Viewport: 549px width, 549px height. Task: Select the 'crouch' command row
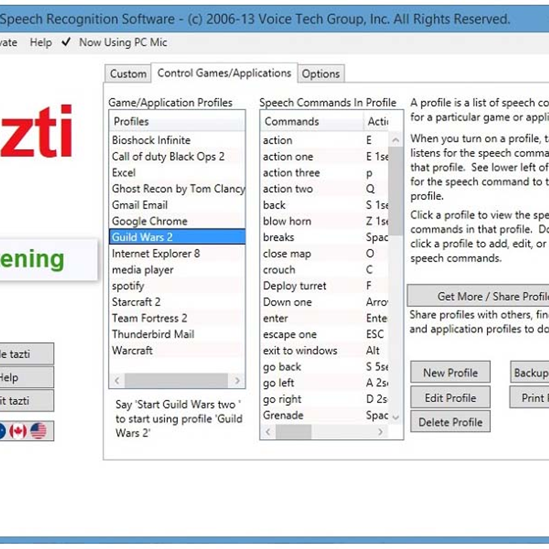[324, 269]
